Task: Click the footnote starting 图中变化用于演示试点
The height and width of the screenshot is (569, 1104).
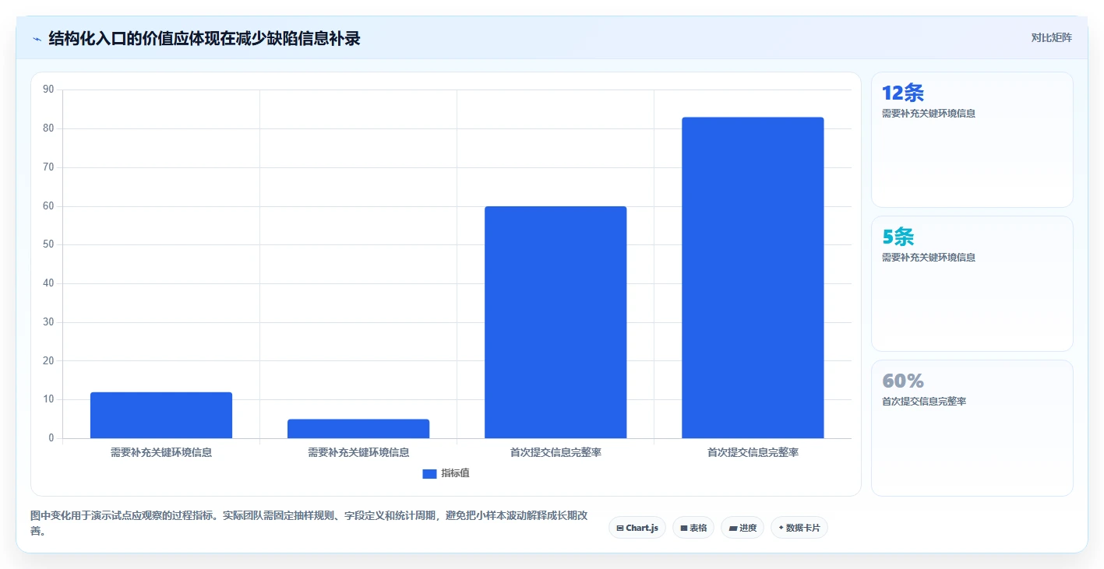Action: pyautogui.click(x=309, y=523)
